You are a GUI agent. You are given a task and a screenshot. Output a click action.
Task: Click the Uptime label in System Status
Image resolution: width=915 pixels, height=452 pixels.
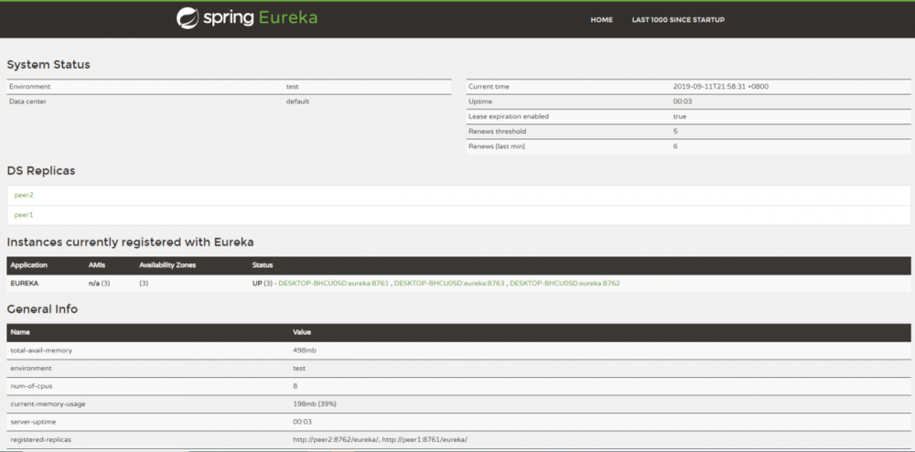point(481,102)
